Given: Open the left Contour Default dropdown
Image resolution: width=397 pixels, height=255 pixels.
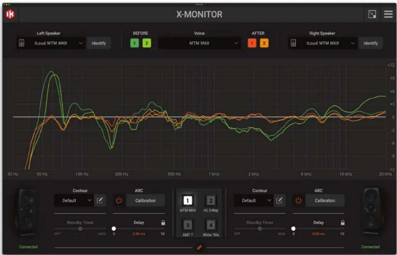Looking at the screenshot, I should pyautogui.click(x=74, y=201).
